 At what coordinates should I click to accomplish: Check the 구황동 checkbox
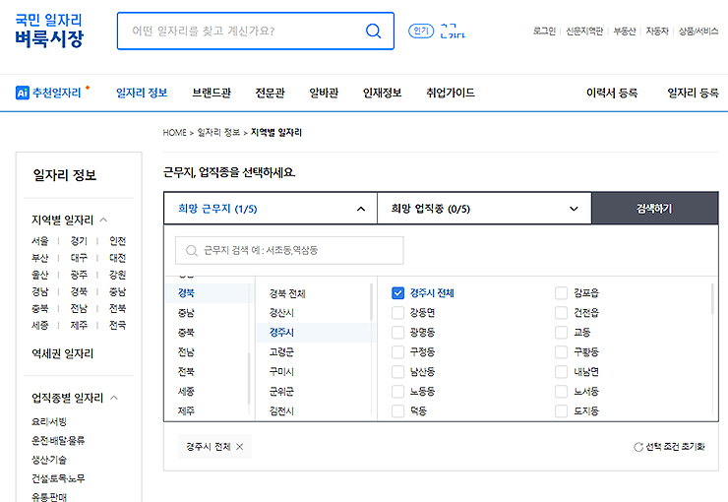pyautogui.click(x=562, y=352)
